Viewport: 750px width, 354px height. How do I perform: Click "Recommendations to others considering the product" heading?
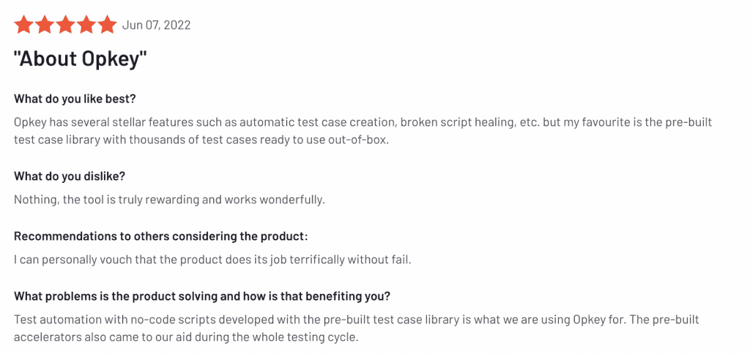click(x=160, y=236)
